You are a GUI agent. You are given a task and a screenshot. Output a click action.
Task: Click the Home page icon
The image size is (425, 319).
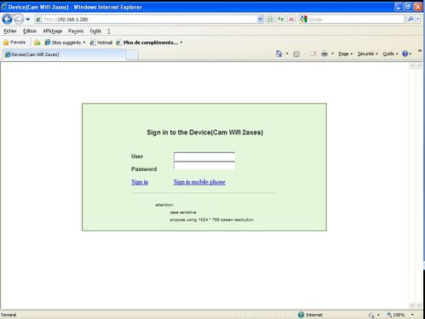click(x=279, y=54)
